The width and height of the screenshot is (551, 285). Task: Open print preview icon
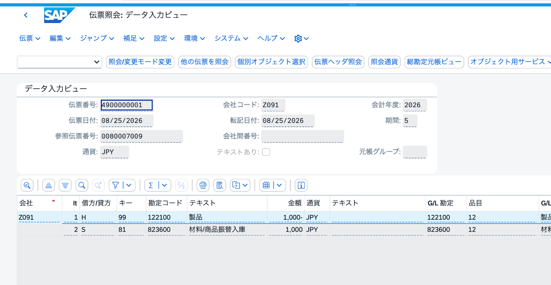(x=220, y=185)
